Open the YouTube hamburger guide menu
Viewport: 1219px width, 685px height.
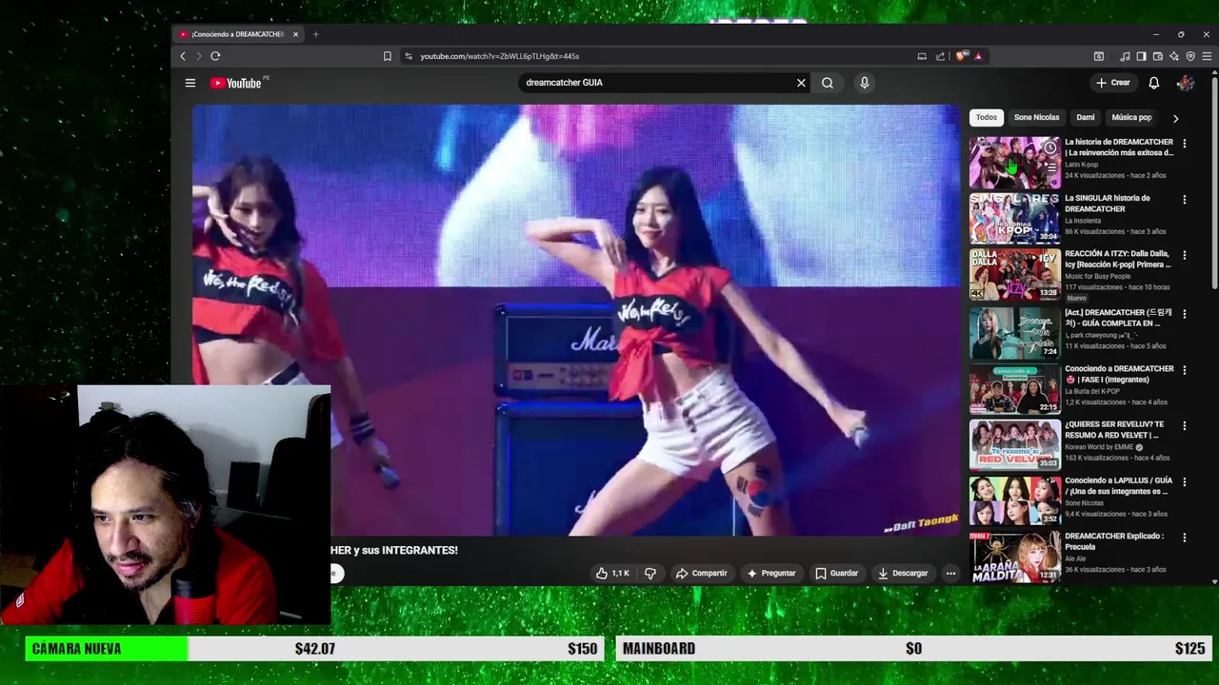190,83
